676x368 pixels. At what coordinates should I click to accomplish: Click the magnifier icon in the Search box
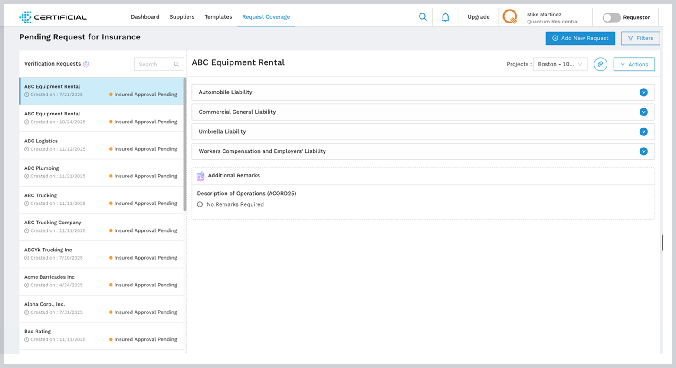click(x=176, y=64)
